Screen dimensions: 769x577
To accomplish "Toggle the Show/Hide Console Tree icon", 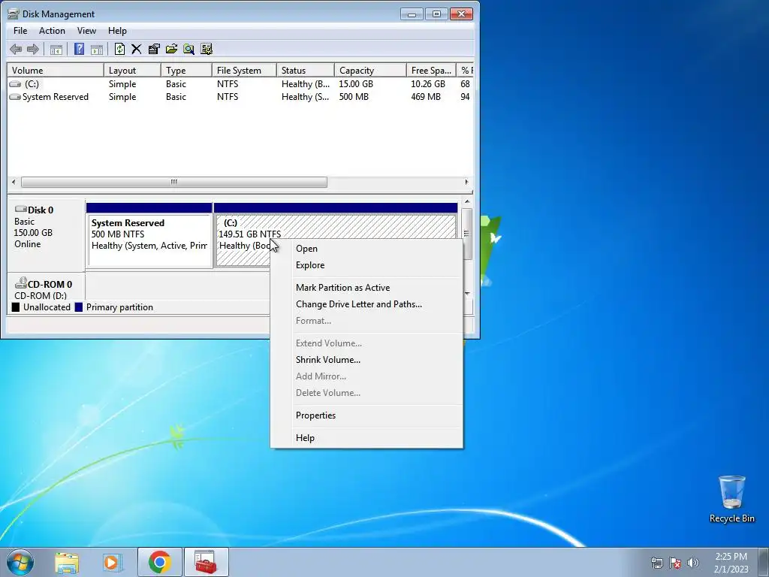I will click(56, 49).
